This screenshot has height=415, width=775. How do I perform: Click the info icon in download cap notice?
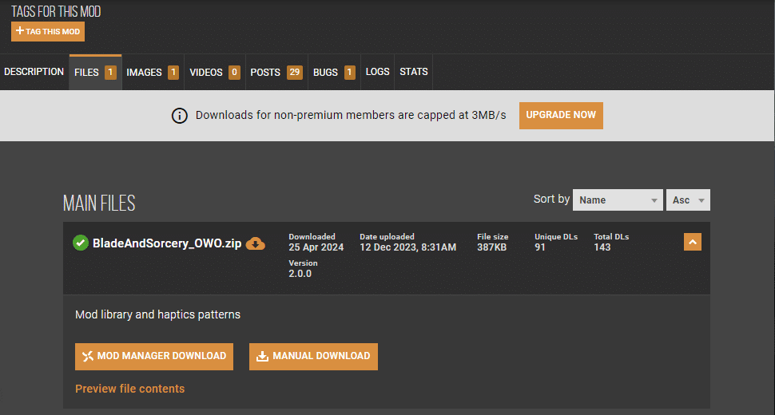click(x=180, y=116)
